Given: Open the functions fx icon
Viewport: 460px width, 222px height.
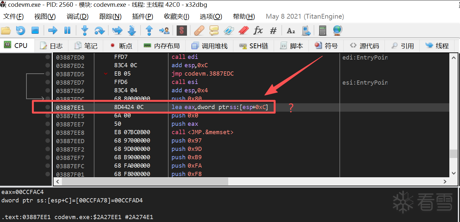Looking at the screenshot, I should coord(258,31).
